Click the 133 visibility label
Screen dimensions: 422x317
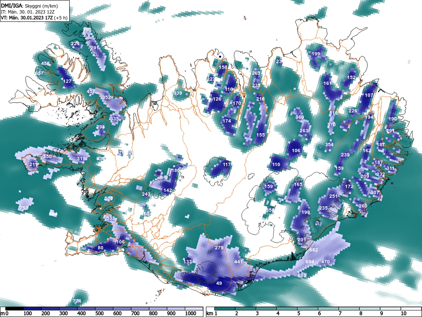187,262
